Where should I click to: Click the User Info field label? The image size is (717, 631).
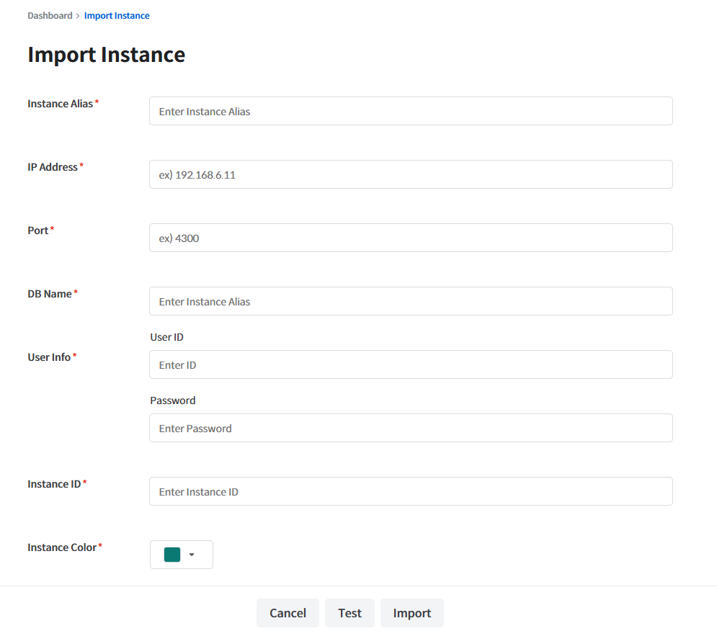point(49,357)
